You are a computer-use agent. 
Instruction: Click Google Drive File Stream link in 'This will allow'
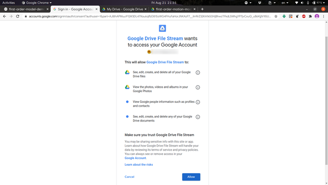point(165,62)
